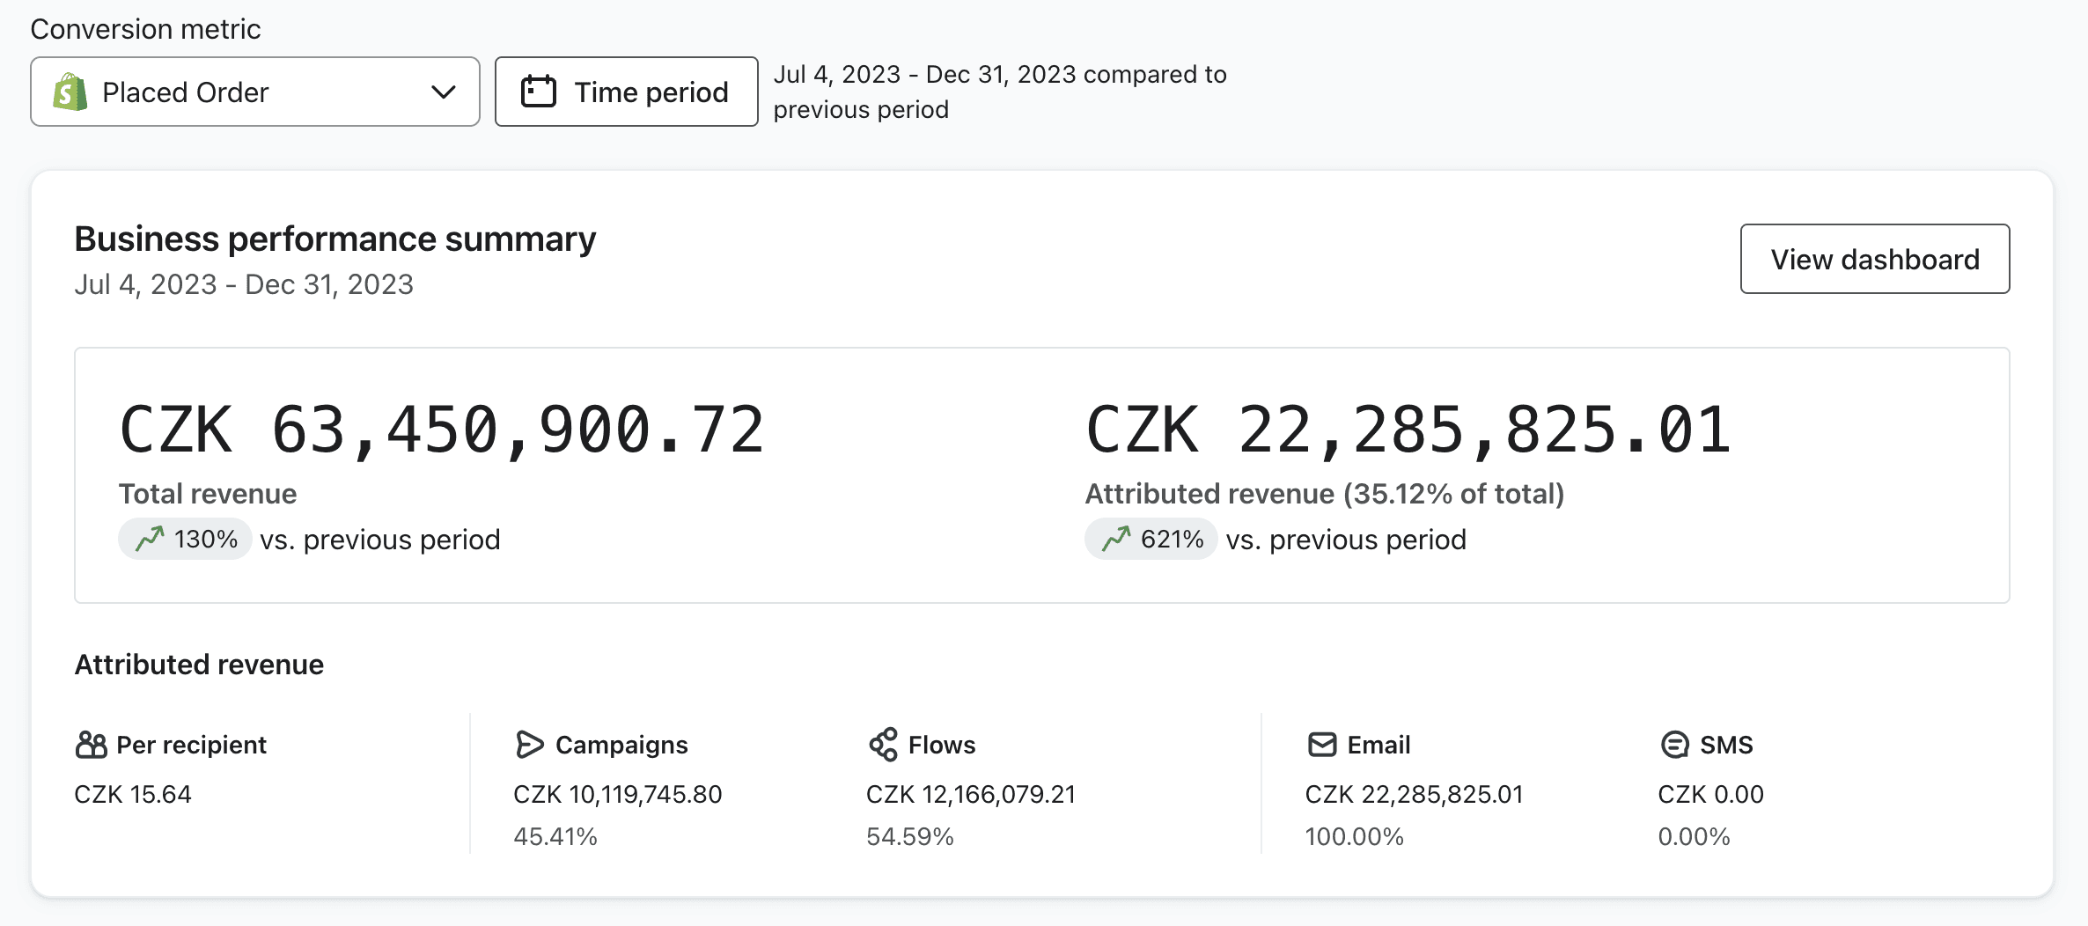Open the Time period selector
Viewport: 2088px width, 926px height.
(626, 92)
